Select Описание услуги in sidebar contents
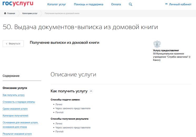196x137 pixels. point(15,88)
